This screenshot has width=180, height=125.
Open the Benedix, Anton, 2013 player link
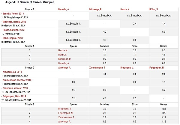13,14
